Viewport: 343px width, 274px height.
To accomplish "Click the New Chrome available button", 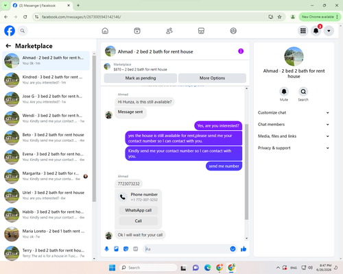I will tap(320, 17).
